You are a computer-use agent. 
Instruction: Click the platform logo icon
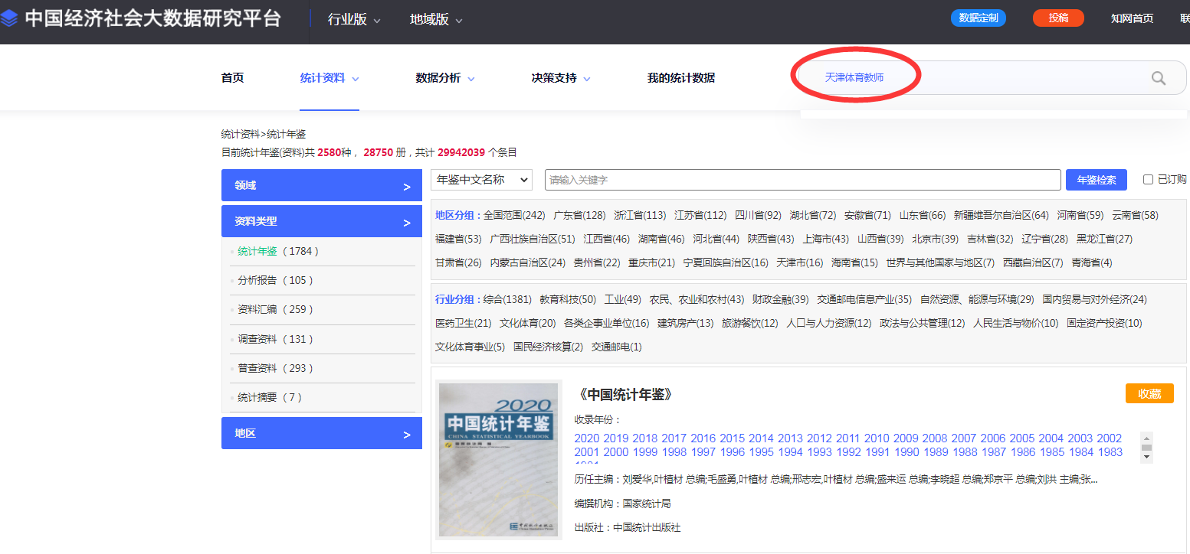tap(8, 18)
